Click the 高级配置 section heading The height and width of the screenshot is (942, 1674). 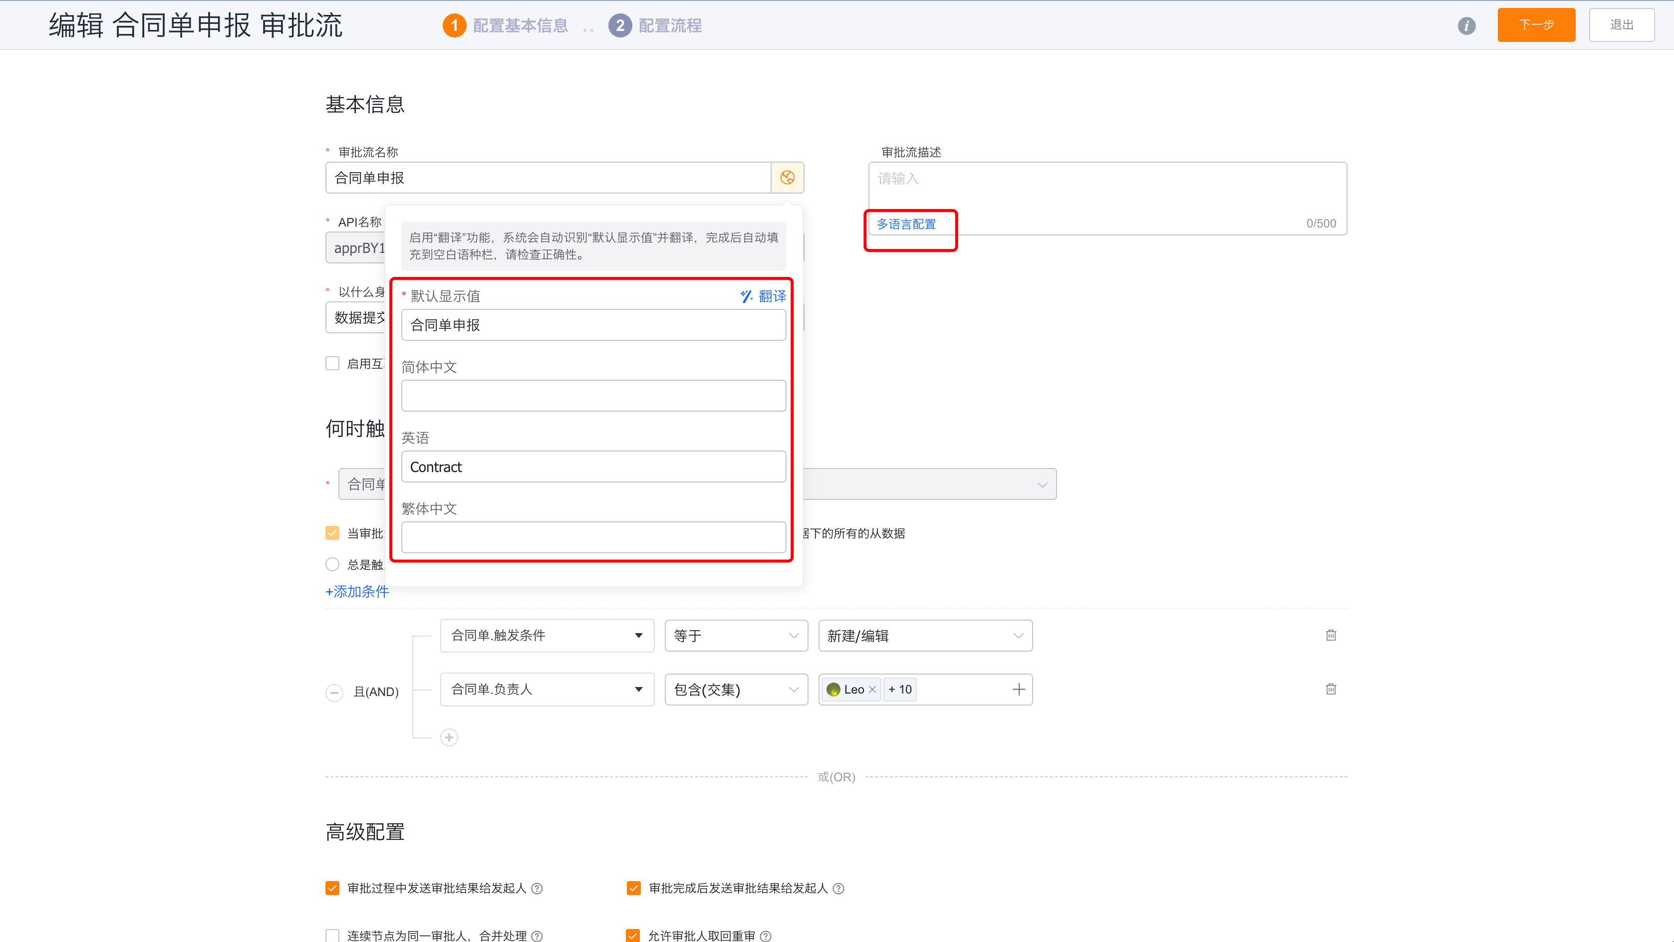(365, 832)
